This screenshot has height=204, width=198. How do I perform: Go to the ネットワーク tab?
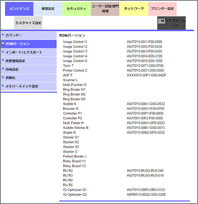tap(134, 9)
